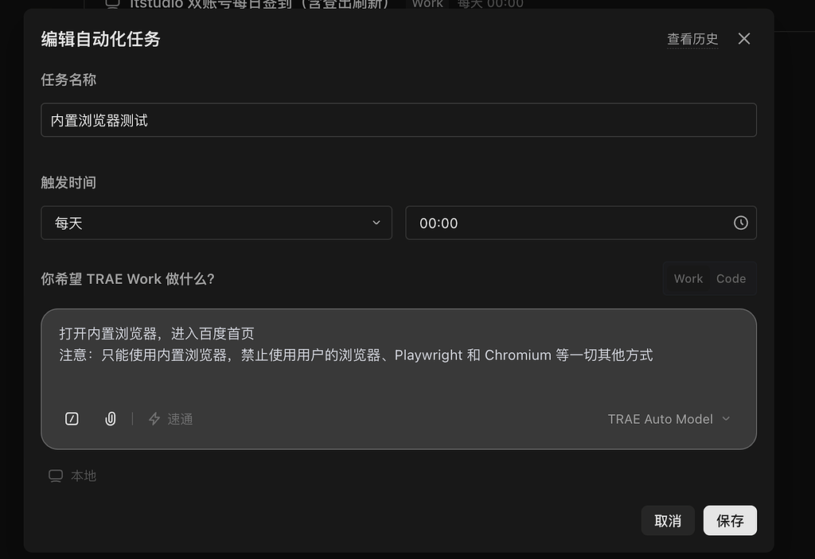The height and width of the screenshot is (559, 815).
Task: Click the slash command icon
Action: [72, 419]
